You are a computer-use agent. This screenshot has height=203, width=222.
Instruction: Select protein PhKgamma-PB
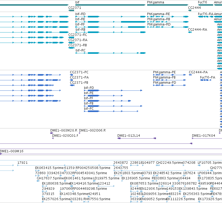click(x=169, y=80)
